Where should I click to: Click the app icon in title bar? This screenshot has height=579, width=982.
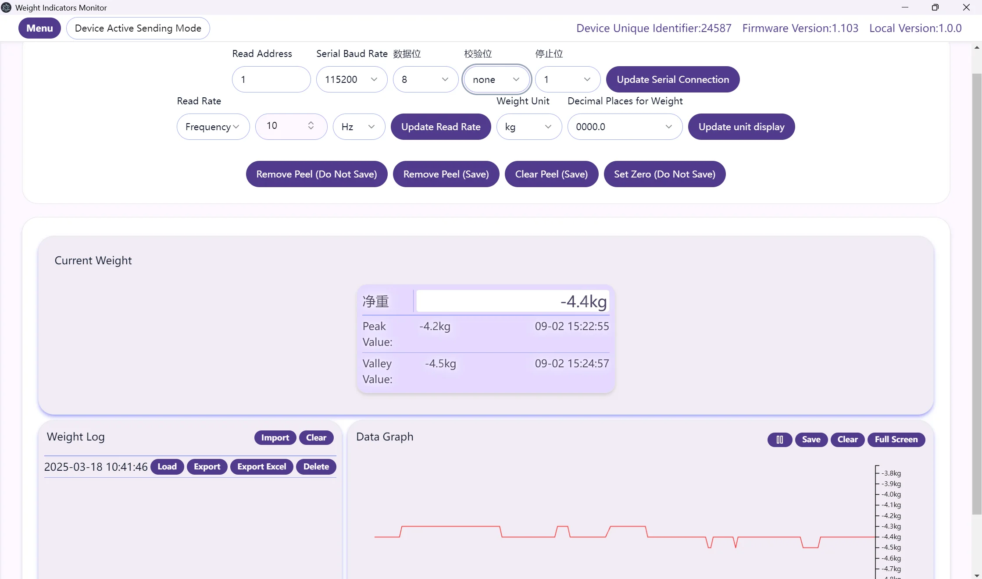click(x=6, y=7)
